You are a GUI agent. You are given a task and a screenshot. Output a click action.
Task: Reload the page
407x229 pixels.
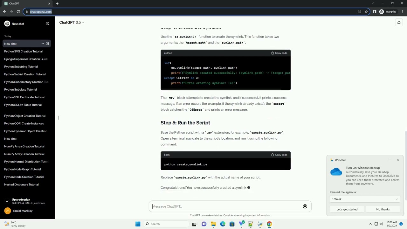pos(18,12)
